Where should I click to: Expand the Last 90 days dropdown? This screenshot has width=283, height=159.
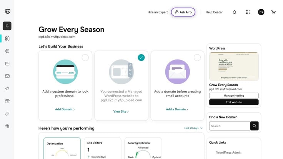(x=193, y=128)
